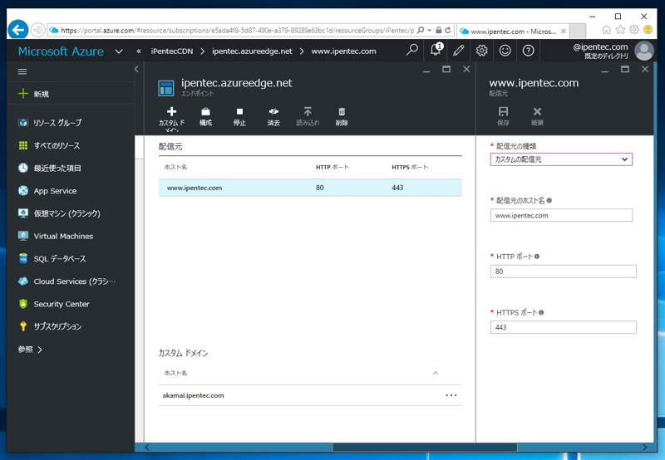Click カスタム ドメイン add toolbar button

coord(172,118)
